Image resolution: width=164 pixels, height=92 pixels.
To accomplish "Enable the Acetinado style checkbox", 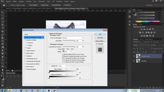I will tap(25, 56).
